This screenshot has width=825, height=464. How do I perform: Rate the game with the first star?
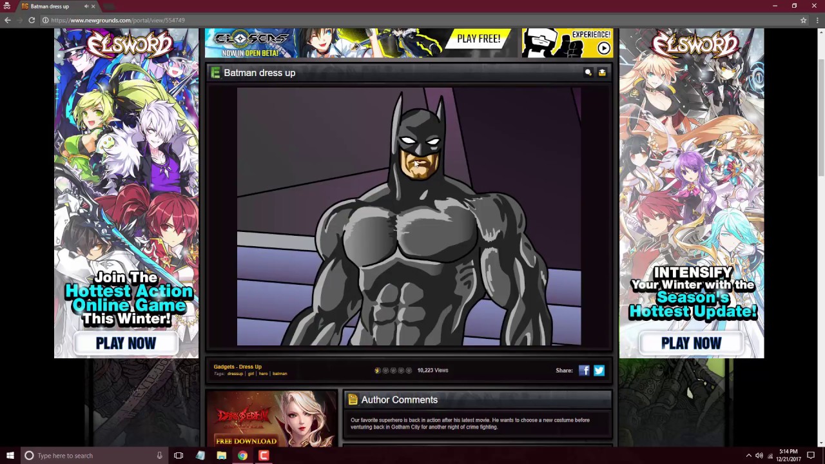pos(378,371)
